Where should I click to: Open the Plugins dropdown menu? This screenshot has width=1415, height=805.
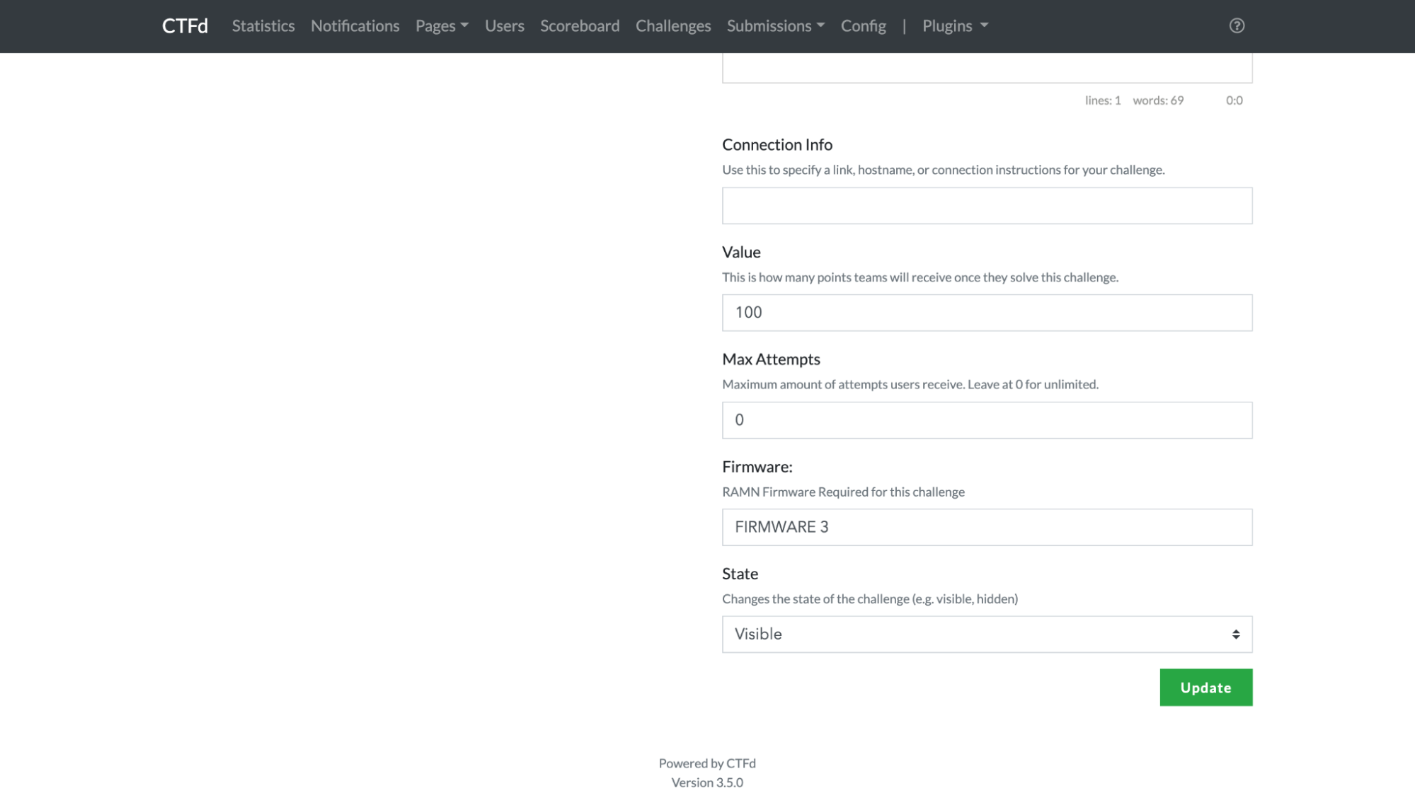[954, 26]
